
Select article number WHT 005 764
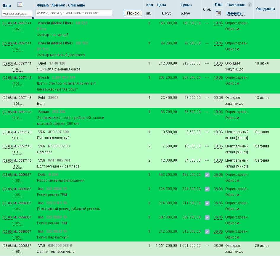pyautogui.click(x=59, y=160)
